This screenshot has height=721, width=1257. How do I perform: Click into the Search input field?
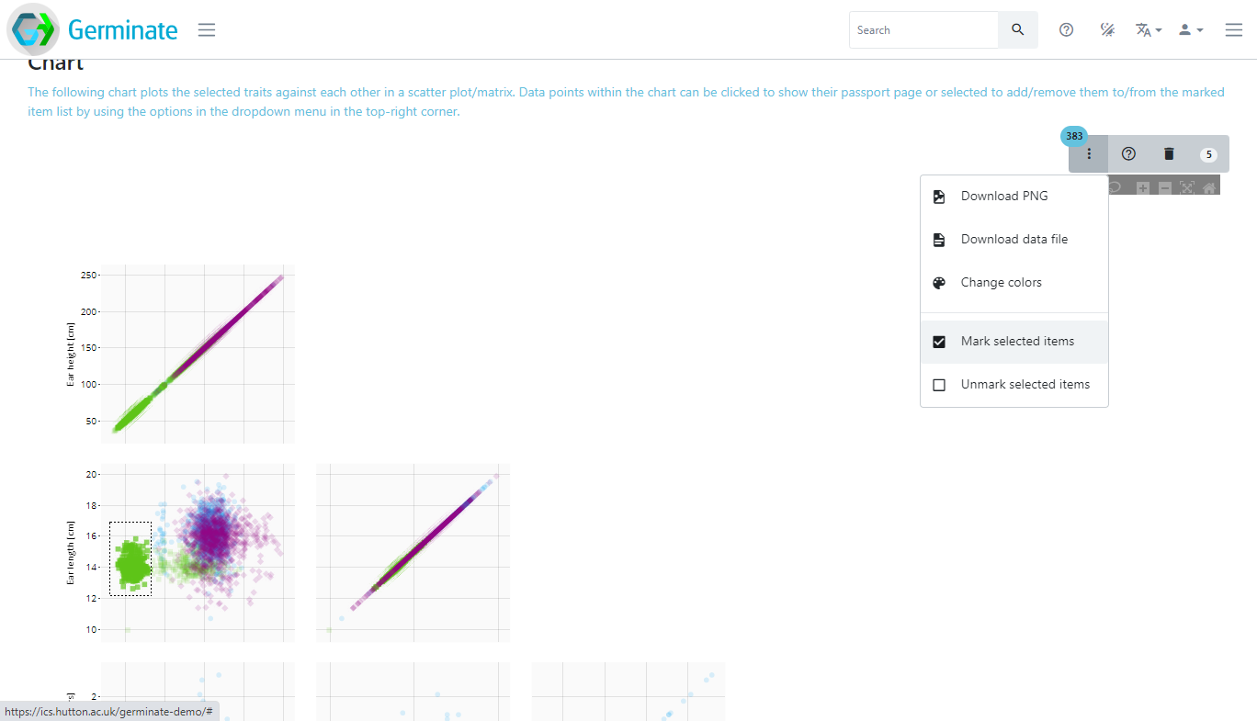point(923,30)
